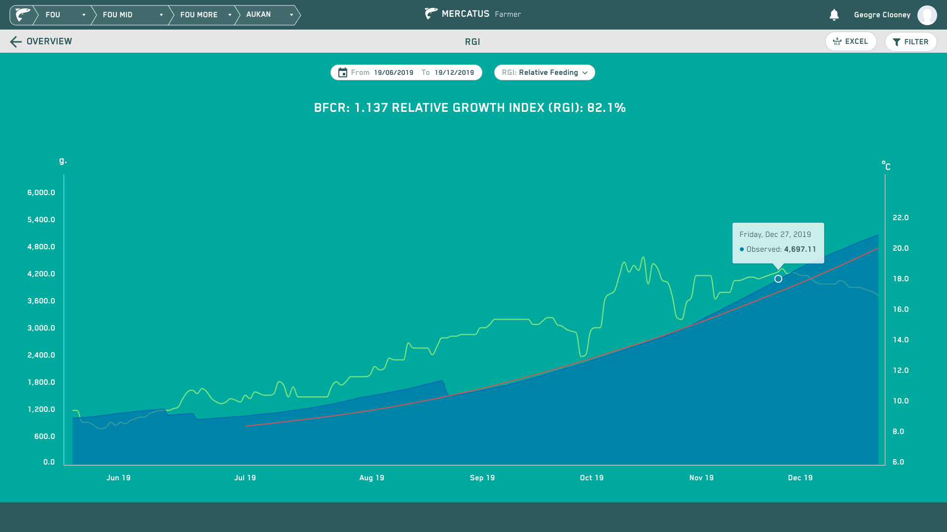This screenshot has width=947, height=532.
Task: Open the date range calendar icon
Action: tap(343, 72)
